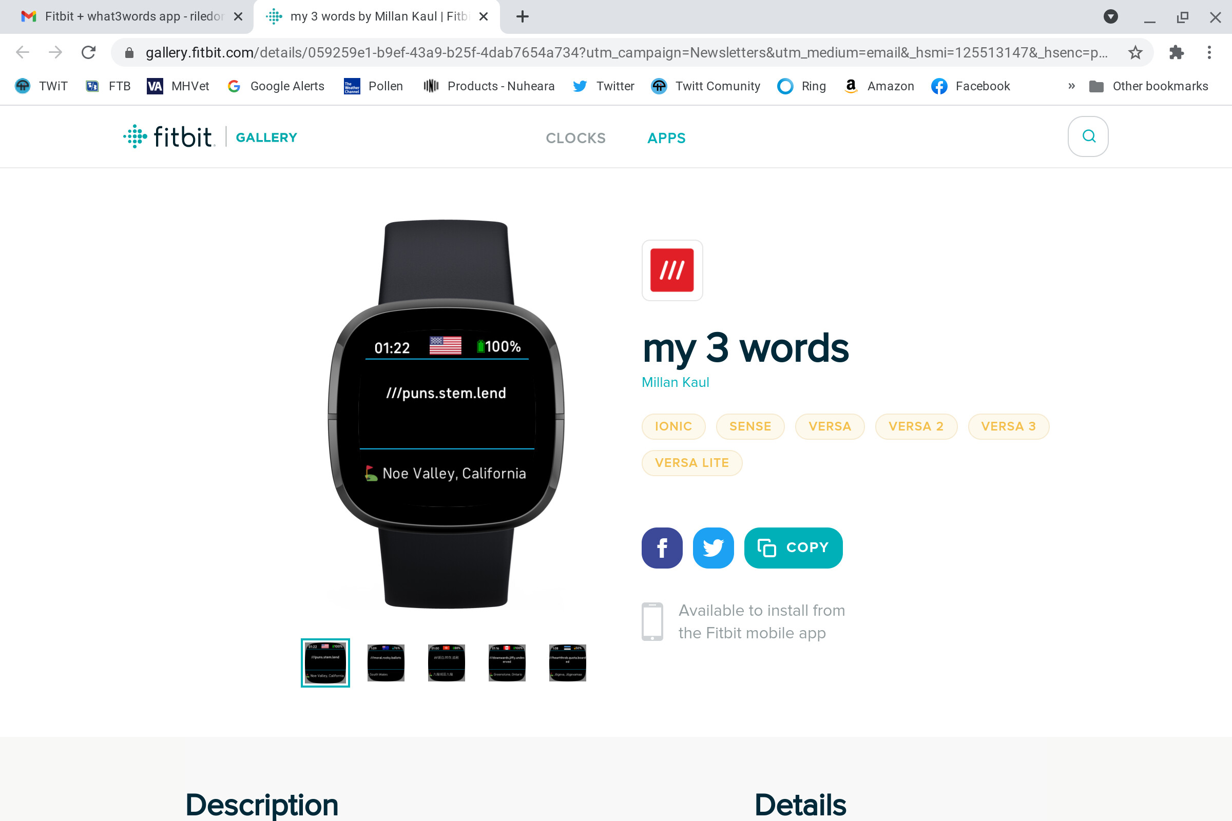Click the address bar URL

[x=626, y=52]
